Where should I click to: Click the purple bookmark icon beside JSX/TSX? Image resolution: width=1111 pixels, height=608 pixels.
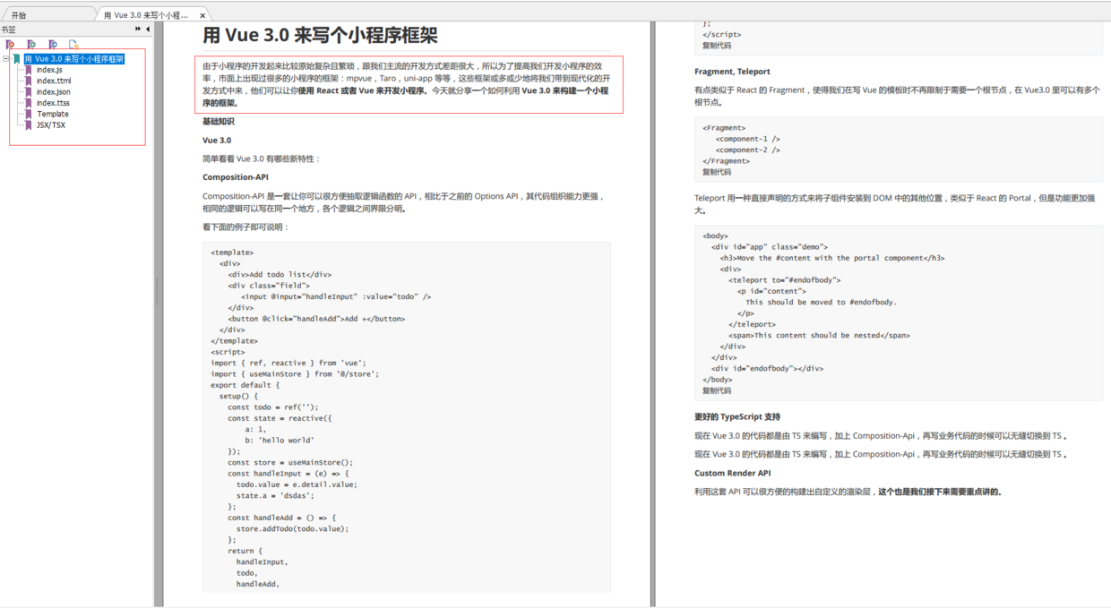(29, 124)
